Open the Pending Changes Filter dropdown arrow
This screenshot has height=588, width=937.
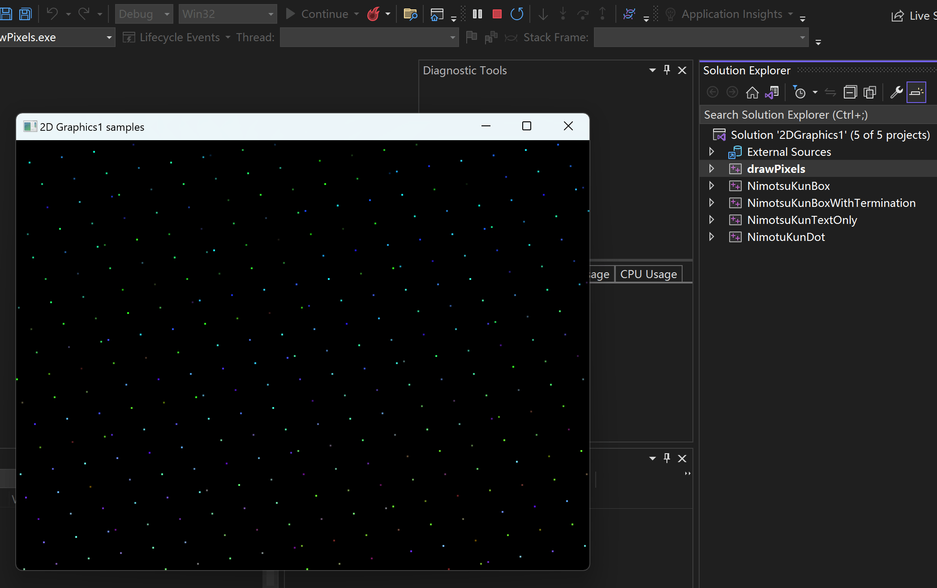(815, 92)
